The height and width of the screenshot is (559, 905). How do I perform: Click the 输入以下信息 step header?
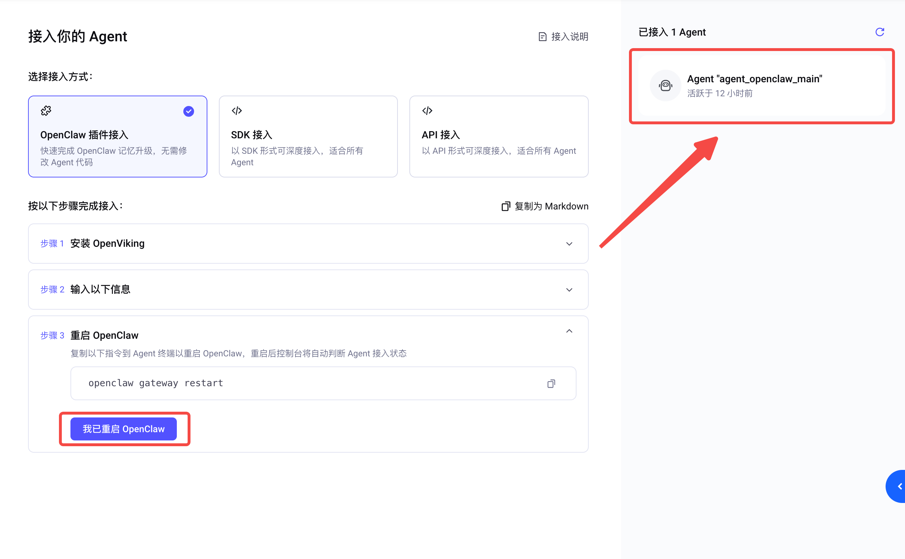tap(308, 290)
